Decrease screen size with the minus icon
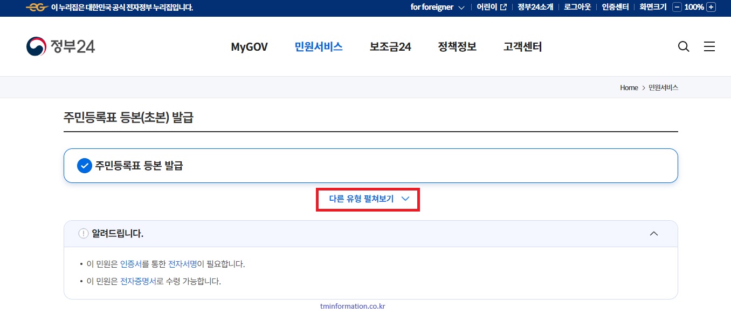731x313 pixels. pos(678,7)
